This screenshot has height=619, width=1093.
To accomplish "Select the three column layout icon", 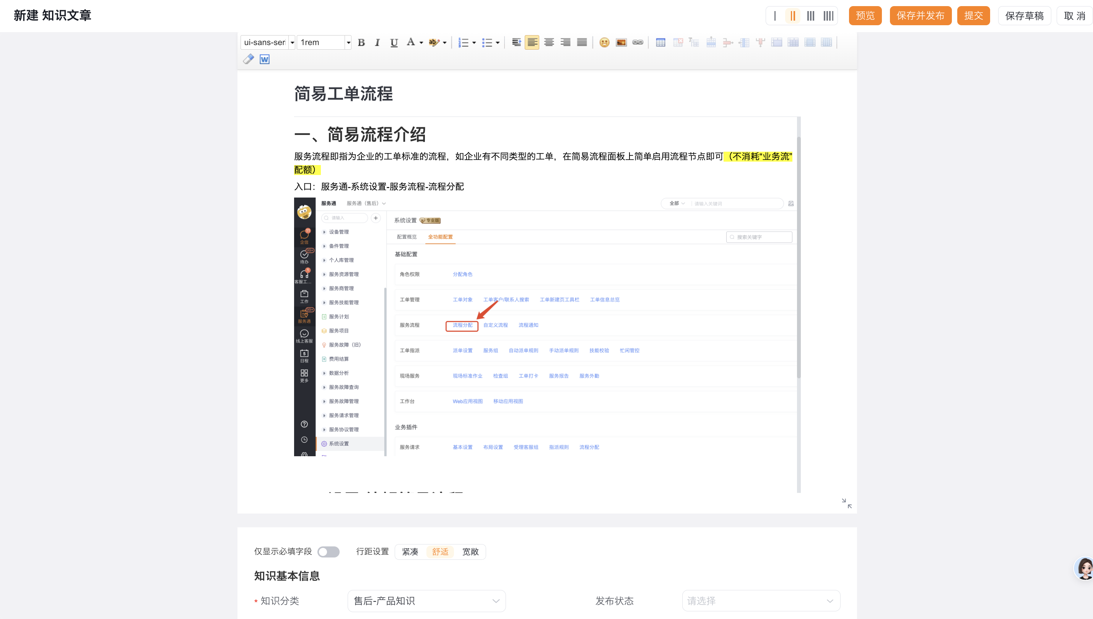I will (x=810, y=16).
